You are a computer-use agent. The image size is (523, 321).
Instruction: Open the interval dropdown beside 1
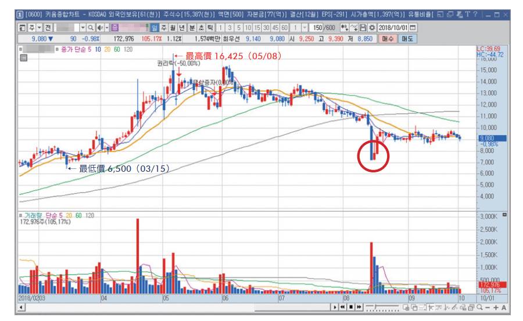coord(305,28)
